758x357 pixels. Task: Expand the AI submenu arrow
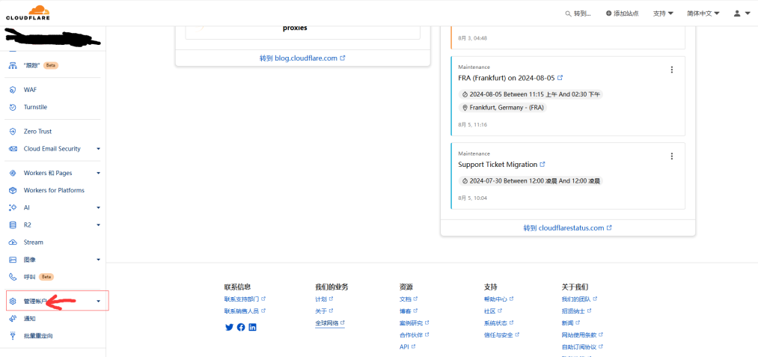tap(98, 207)
